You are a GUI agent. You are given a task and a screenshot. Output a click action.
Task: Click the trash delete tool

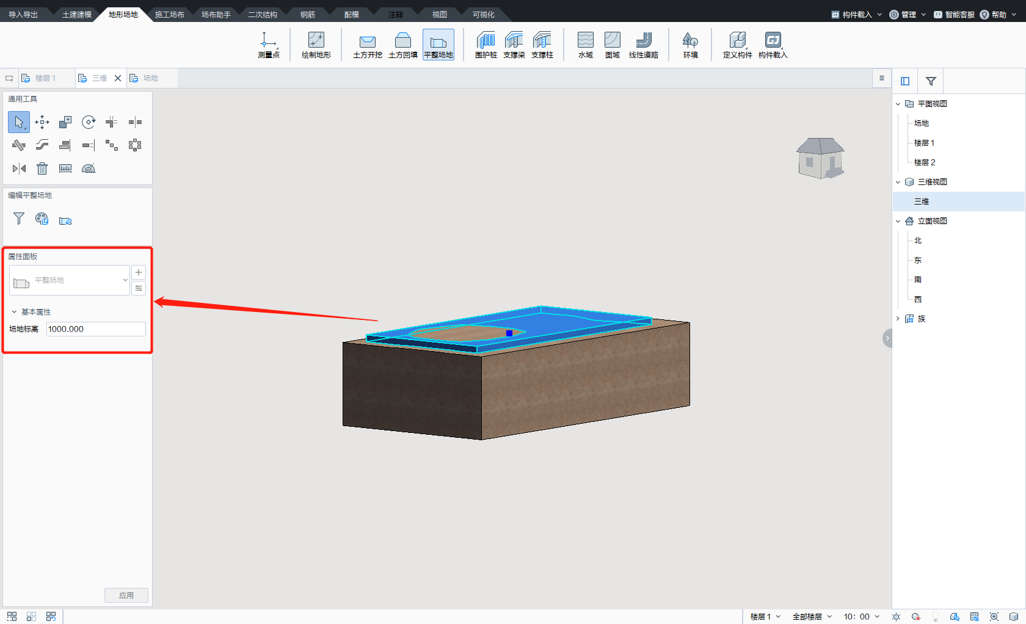(x=42, y=169)
